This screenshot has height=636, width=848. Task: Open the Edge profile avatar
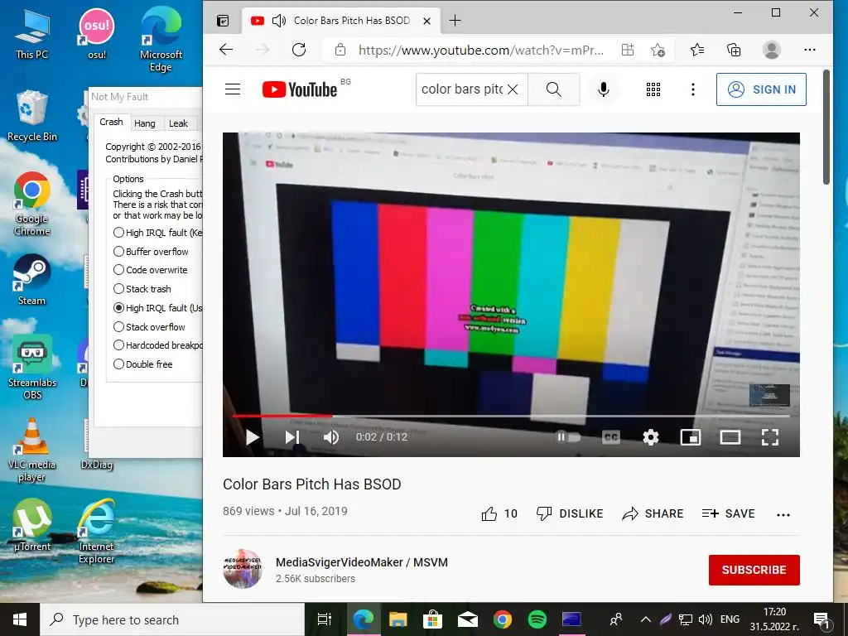[x=771, y=50]
